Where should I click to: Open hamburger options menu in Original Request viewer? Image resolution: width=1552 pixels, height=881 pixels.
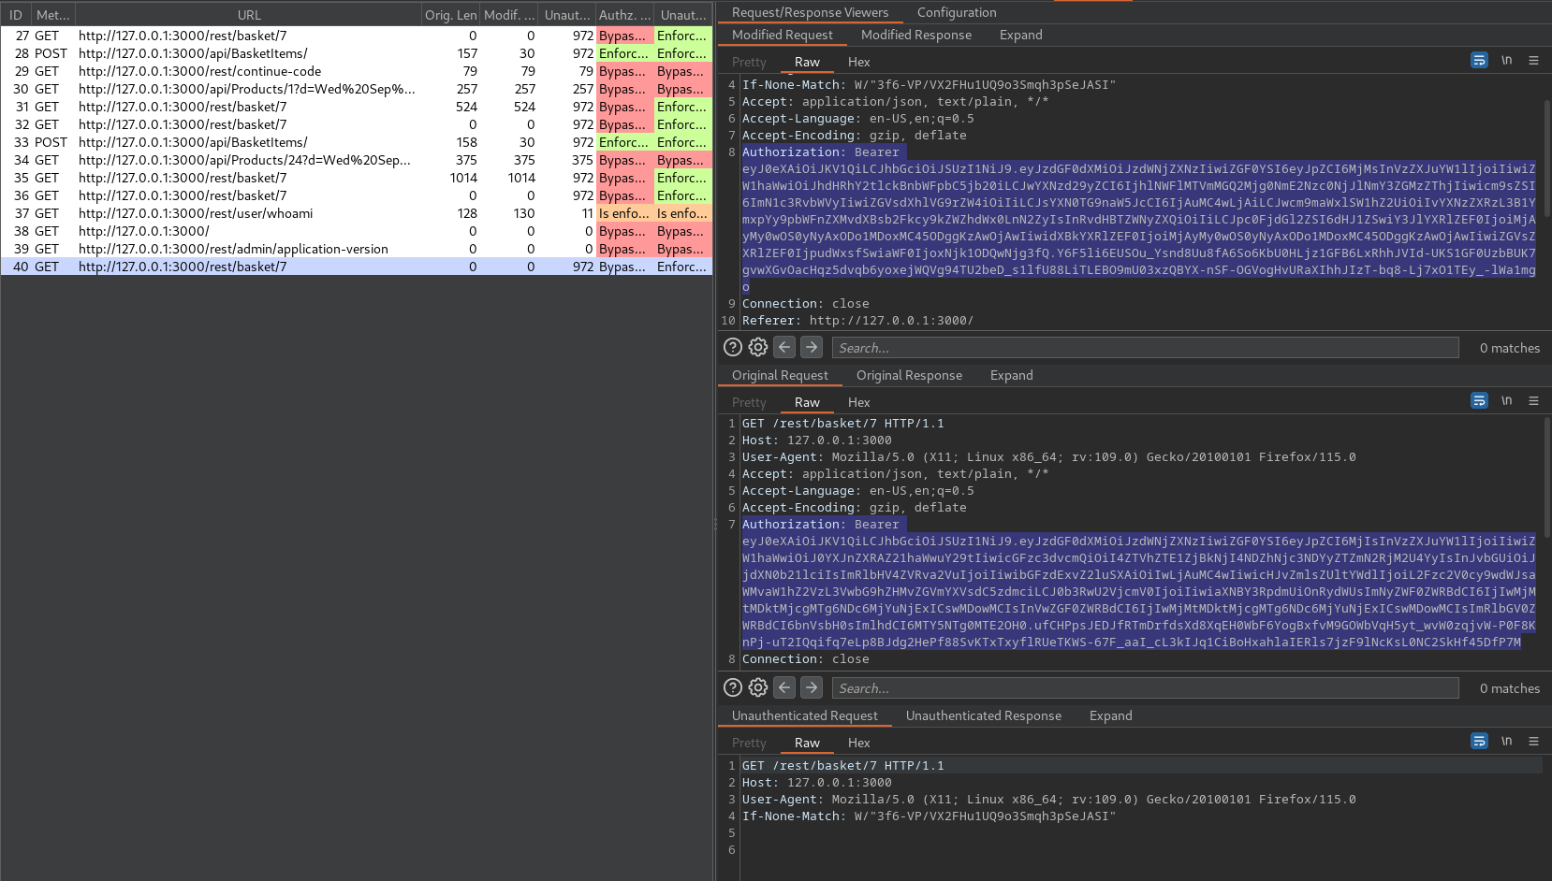click(1533, 401)
